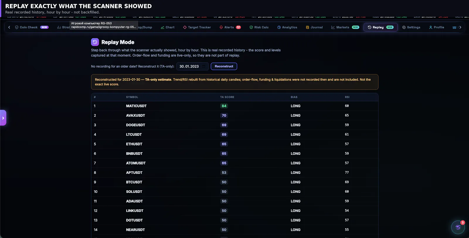
Task: Select the Replay tab
Action: point(380,27)
